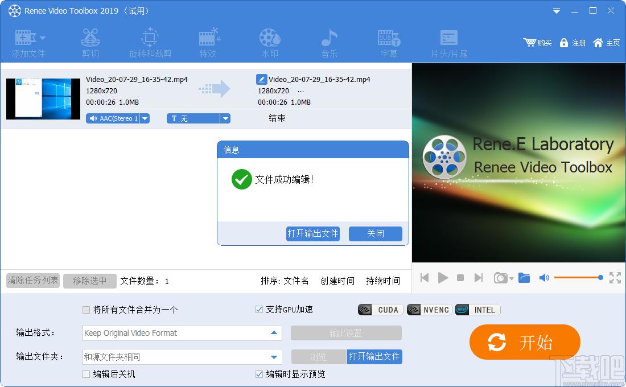Click the Output Settings (输出设置) button
This screenshot has height=387, width=626.
[346, 333]
